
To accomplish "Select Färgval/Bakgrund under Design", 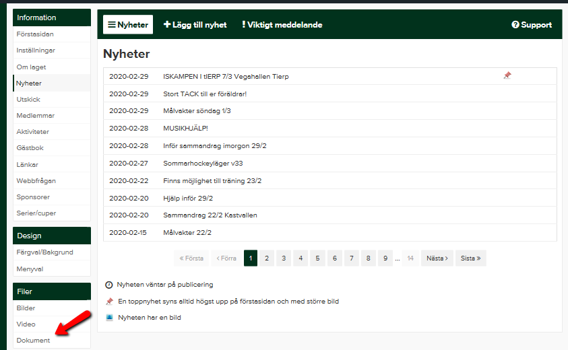I will pyautogui.click(x=44, y=252).
